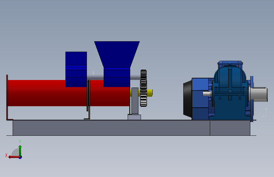Select the small gray base block under support post
Screen dimensions: 274x177
click(134, 117)
